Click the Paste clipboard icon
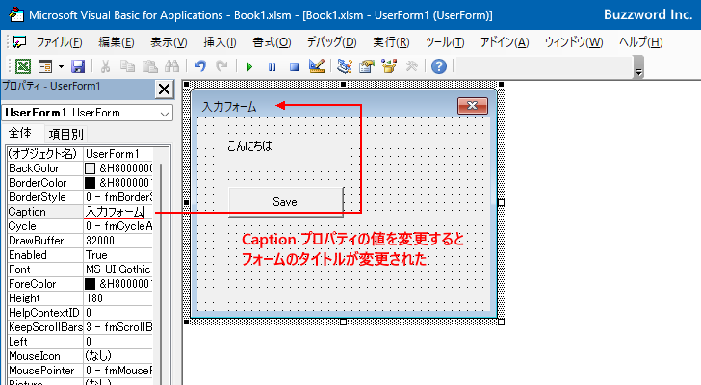This screenshot has height=385, width=701. coord(150,66)
